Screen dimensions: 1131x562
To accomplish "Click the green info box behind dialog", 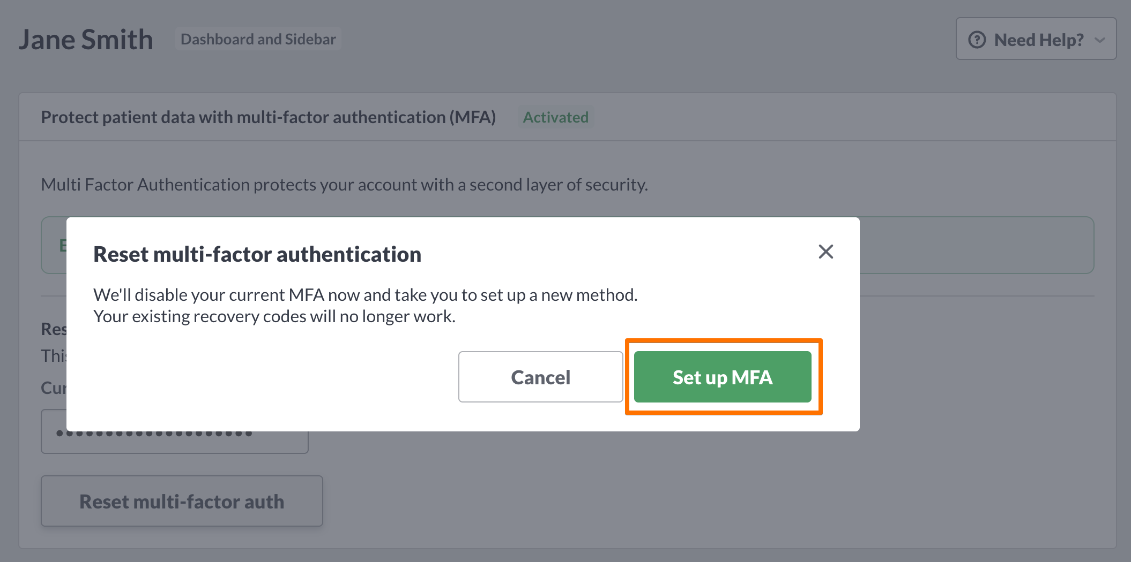I will [977, 245].
